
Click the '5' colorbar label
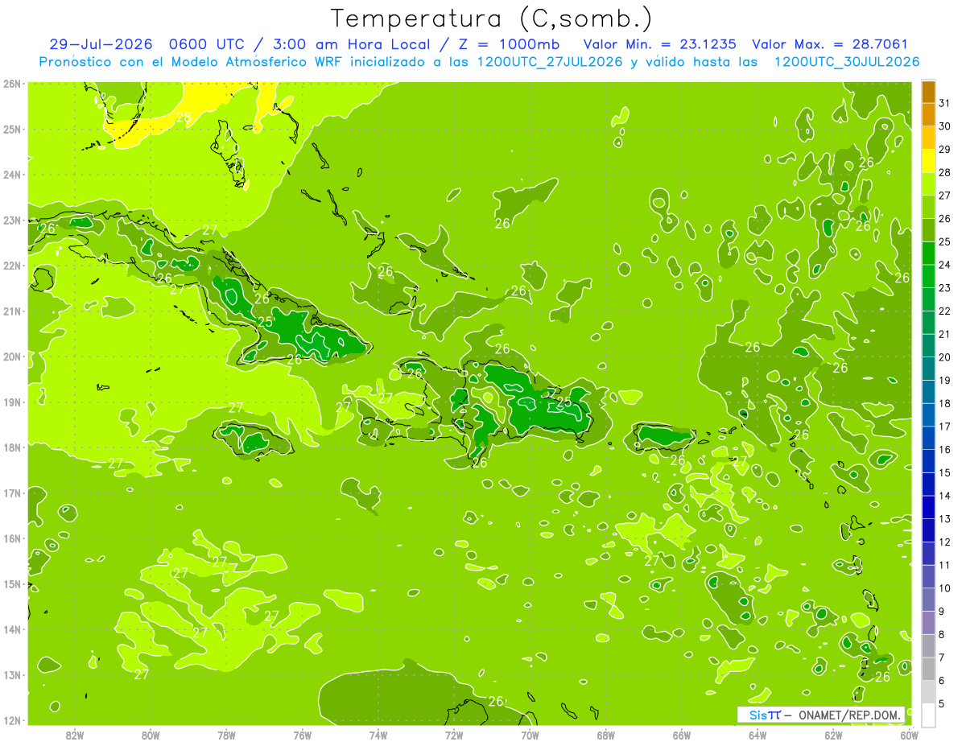point(943,703)
